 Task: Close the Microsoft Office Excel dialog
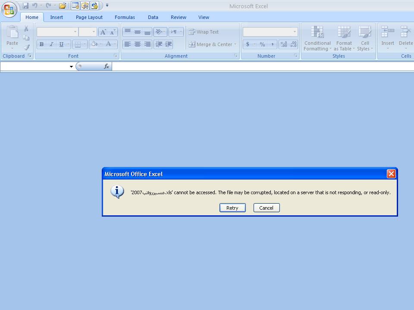pos(391,174)
